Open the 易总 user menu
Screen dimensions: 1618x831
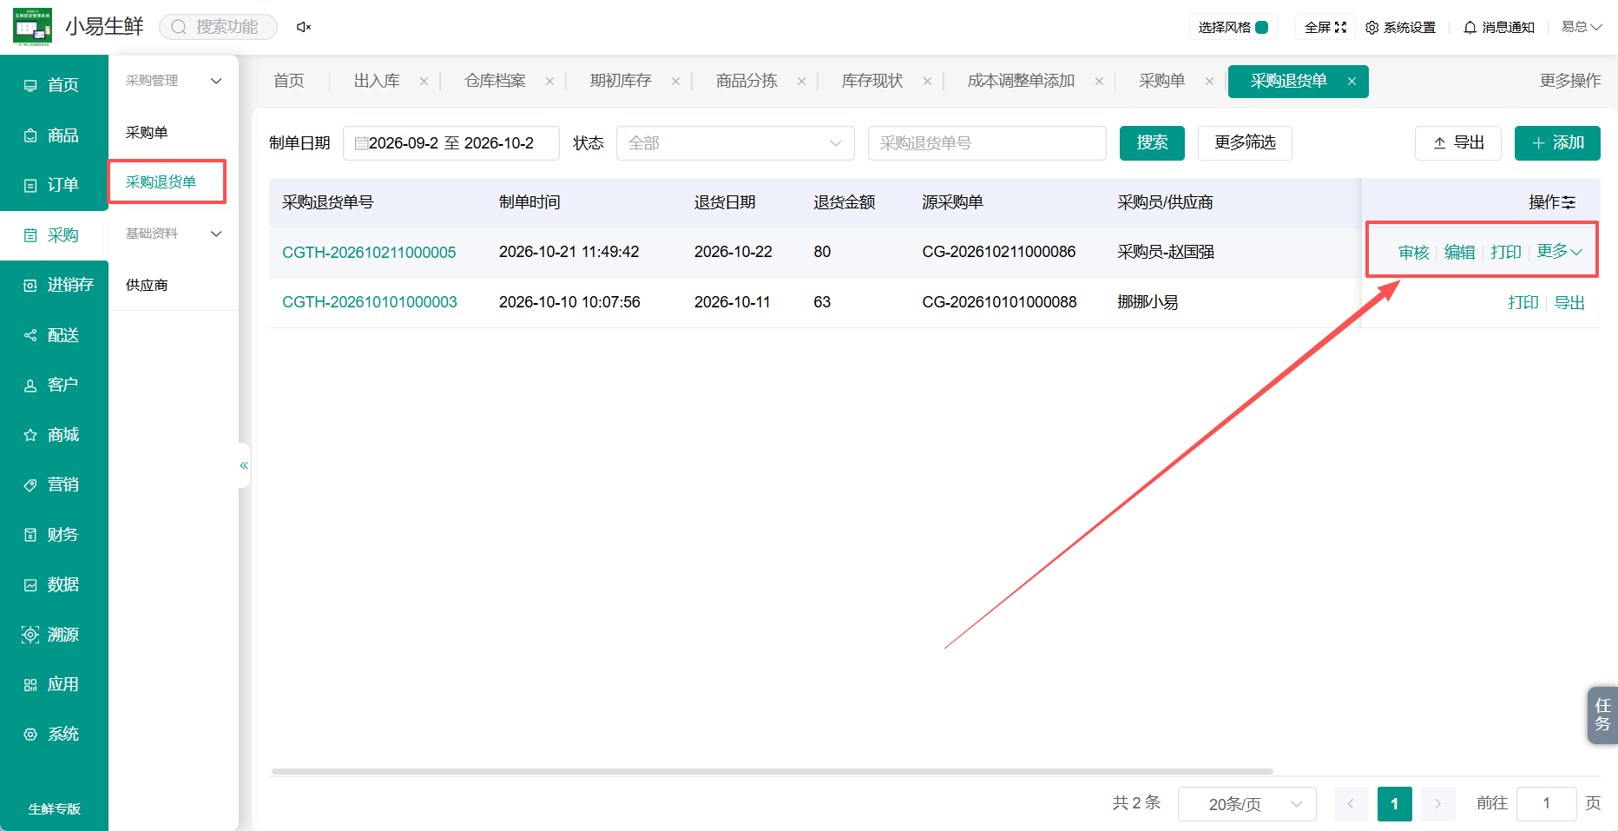[1582, 27]
